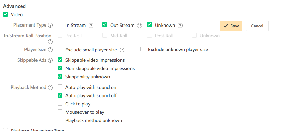Enable the In-Stream placement checkbox

click(x=60, y=24)
